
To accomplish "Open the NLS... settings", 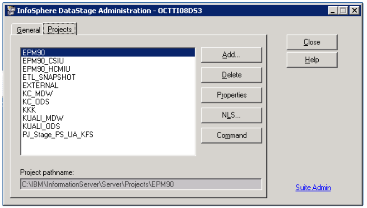I will pos(231,115).
